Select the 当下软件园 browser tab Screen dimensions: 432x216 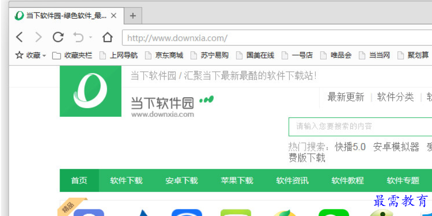pos(66,16)
